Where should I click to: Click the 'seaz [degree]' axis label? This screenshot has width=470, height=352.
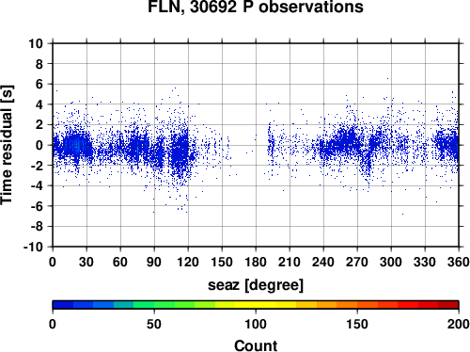coord(256,285)
